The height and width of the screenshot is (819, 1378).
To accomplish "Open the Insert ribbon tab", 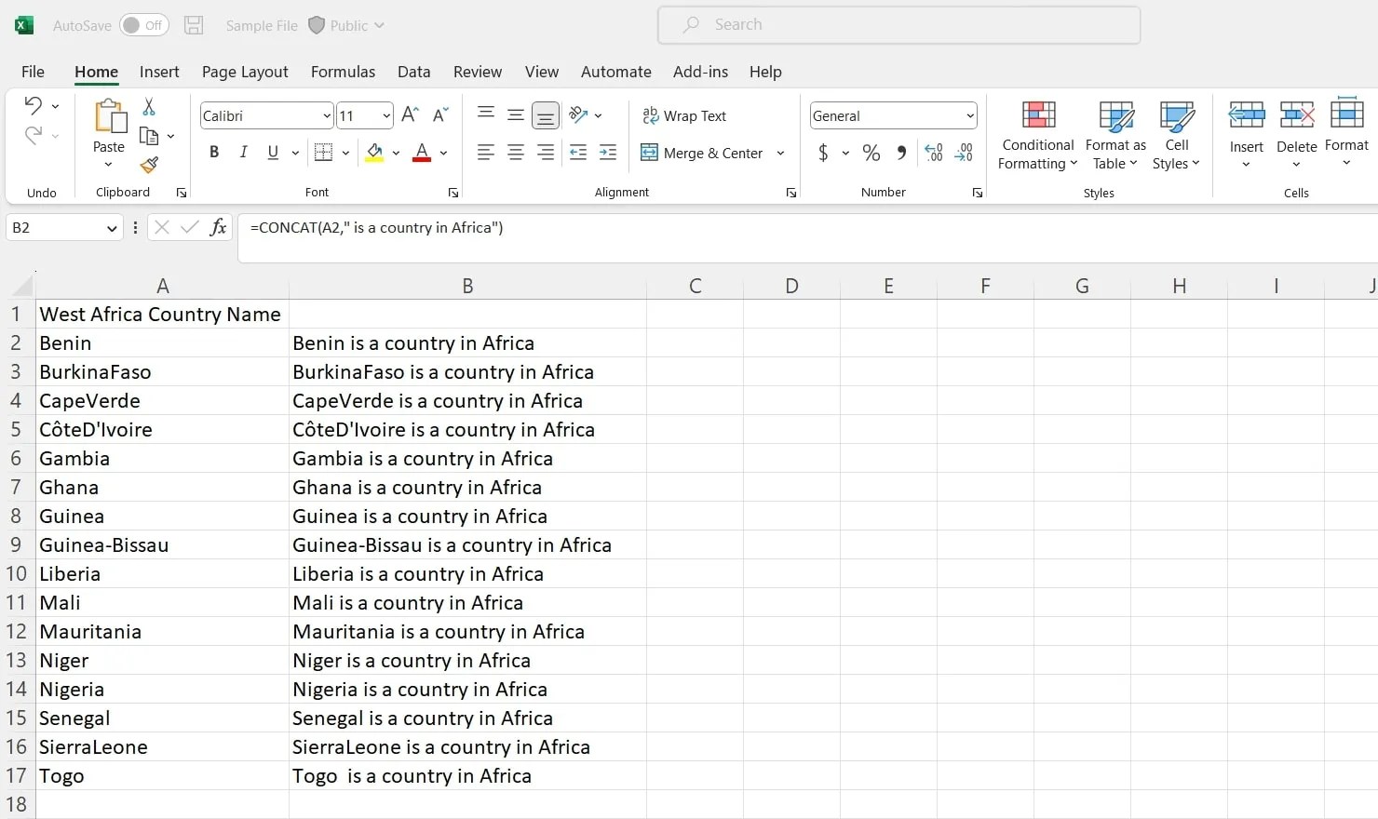I will click(159, 72).
